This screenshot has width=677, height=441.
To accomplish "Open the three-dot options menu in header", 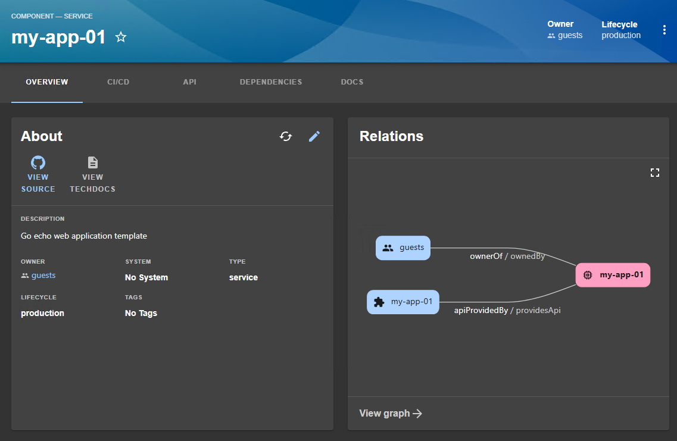I will point(664,30).
